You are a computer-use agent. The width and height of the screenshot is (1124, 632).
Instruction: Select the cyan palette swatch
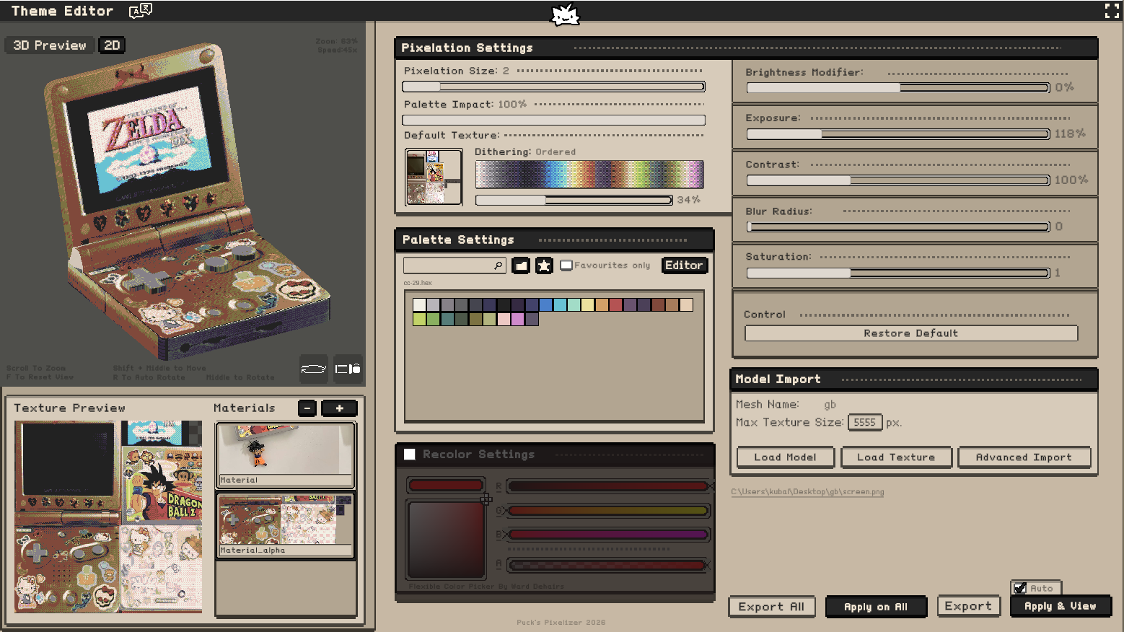coord(560,305)
